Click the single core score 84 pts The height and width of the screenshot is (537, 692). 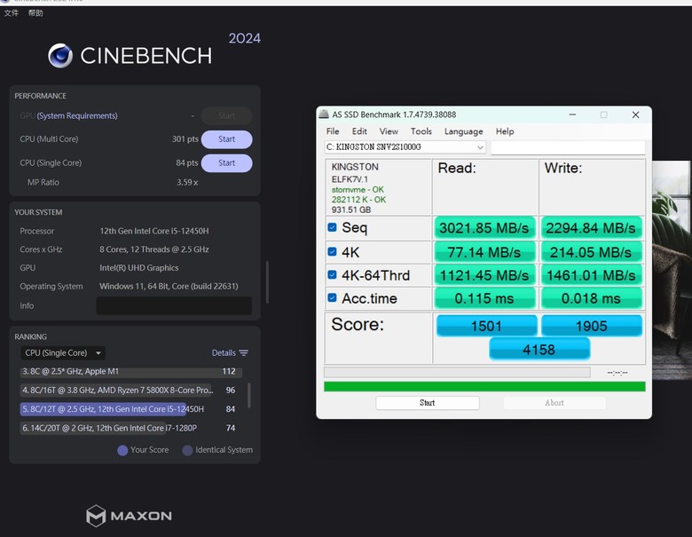[187, 162]
